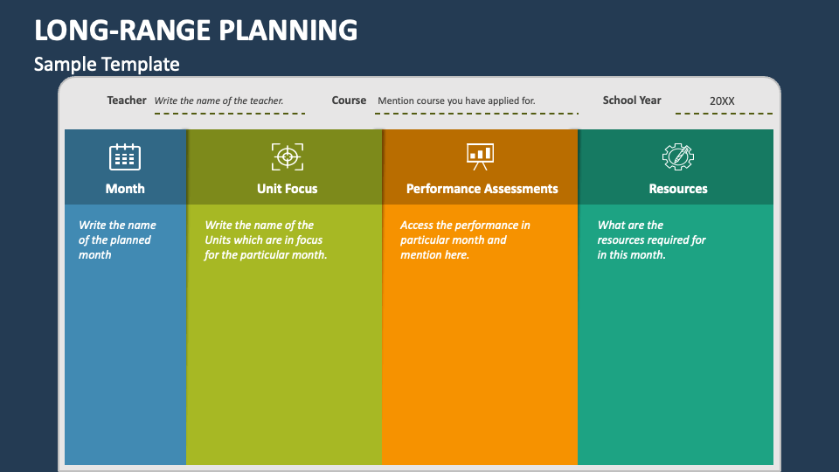Select the Resources heading text
839x472 pixels.
pyautogui.click(x=678, y=189)
